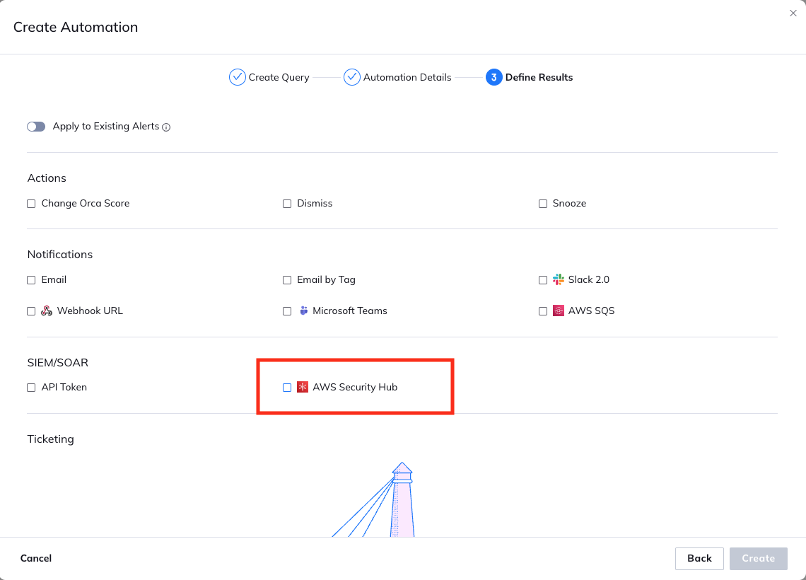Enable the AWS SQS checkbox
This screenshot has width=806, height=580.
tap(543, 311)
